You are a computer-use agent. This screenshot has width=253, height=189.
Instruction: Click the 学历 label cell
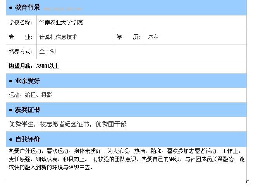[129, 37]
